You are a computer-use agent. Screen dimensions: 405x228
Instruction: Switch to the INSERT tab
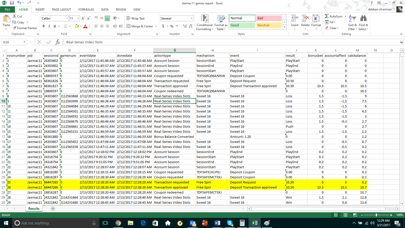[x=40, y=10]
